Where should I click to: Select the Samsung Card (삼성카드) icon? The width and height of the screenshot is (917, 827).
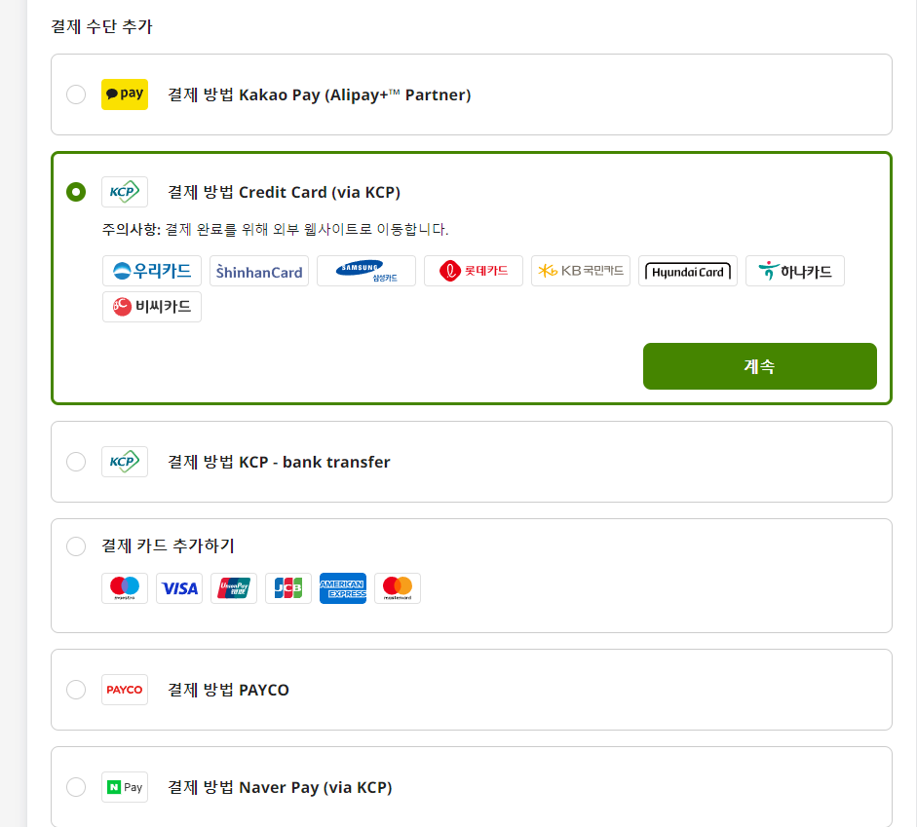[x=366, y=271]
